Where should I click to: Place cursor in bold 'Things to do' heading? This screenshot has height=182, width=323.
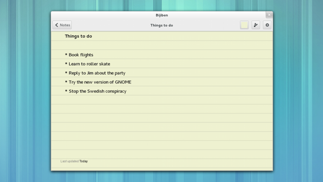coord(78,36)
